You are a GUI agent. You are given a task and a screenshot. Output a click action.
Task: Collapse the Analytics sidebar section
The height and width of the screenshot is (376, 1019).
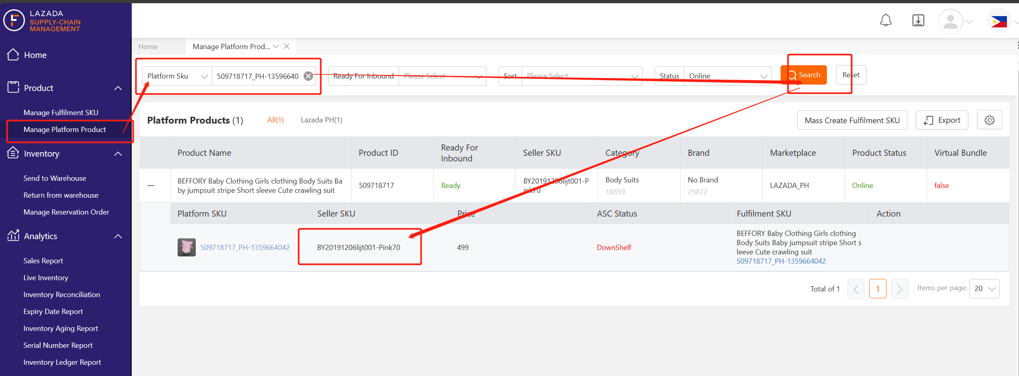(118, 236)
